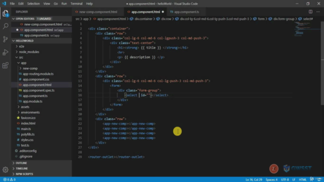Viewport: 324px width, 182px height.
Task: Open the Run menu
Action: 64,4
